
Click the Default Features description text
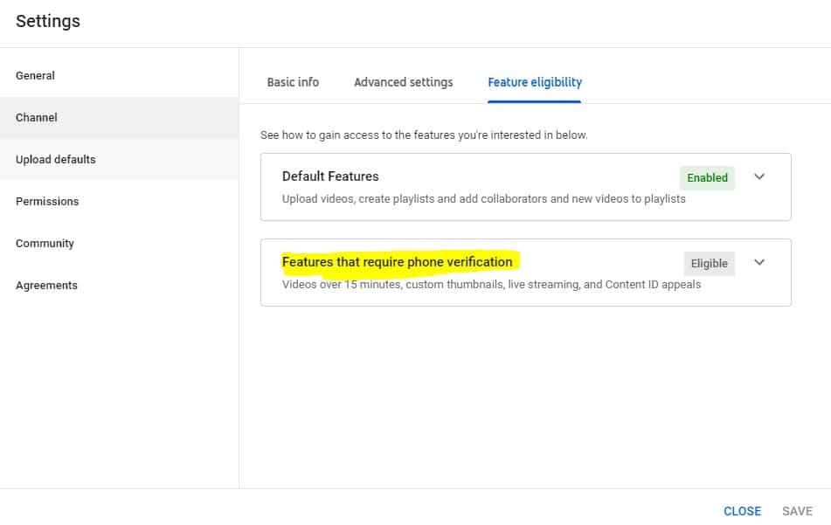pos(483,199)
